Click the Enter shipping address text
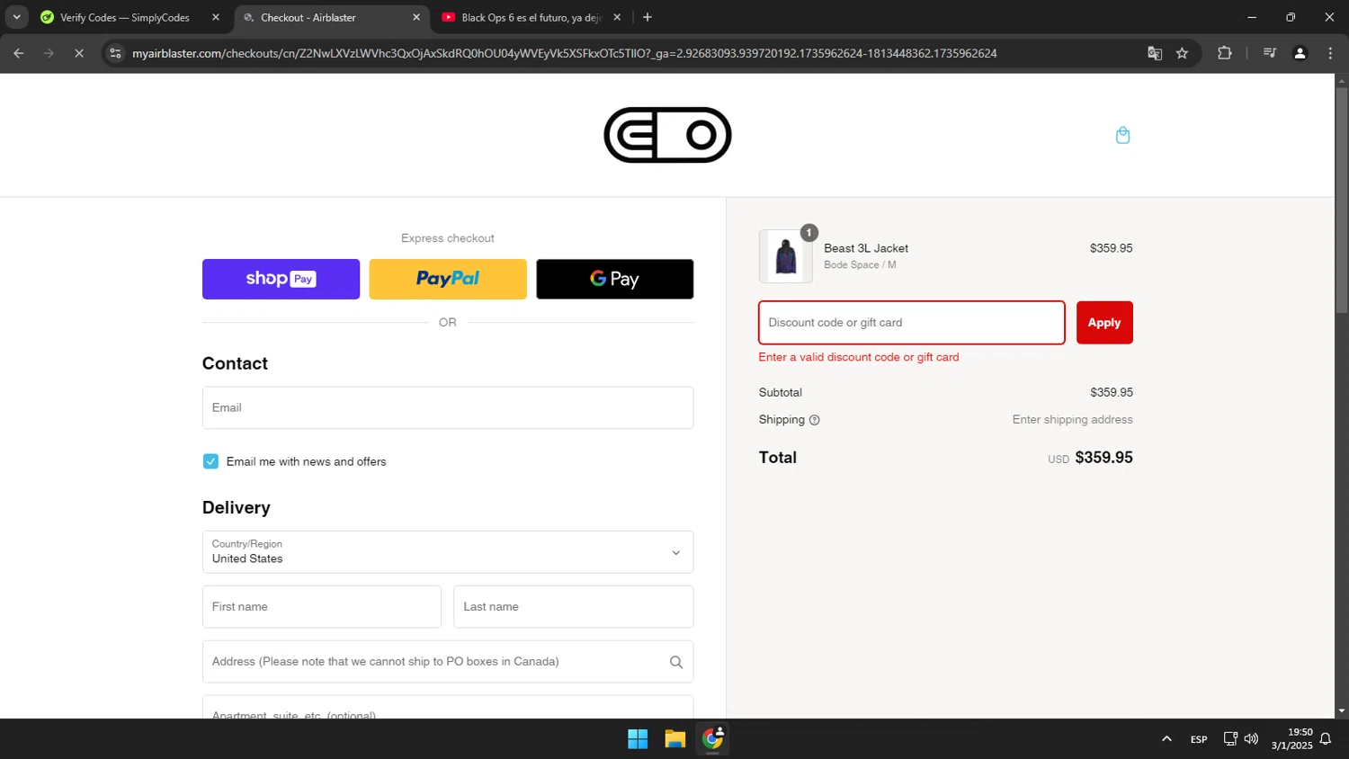Image resolution: width=1349 pixels, height=759 pixels. click(1072, 420)
